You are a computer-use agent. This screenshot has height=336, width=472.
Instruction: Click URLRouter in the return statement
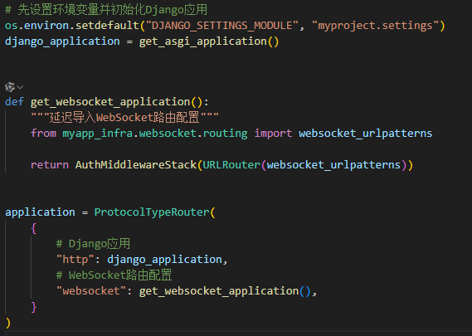[x=231, y=165]
